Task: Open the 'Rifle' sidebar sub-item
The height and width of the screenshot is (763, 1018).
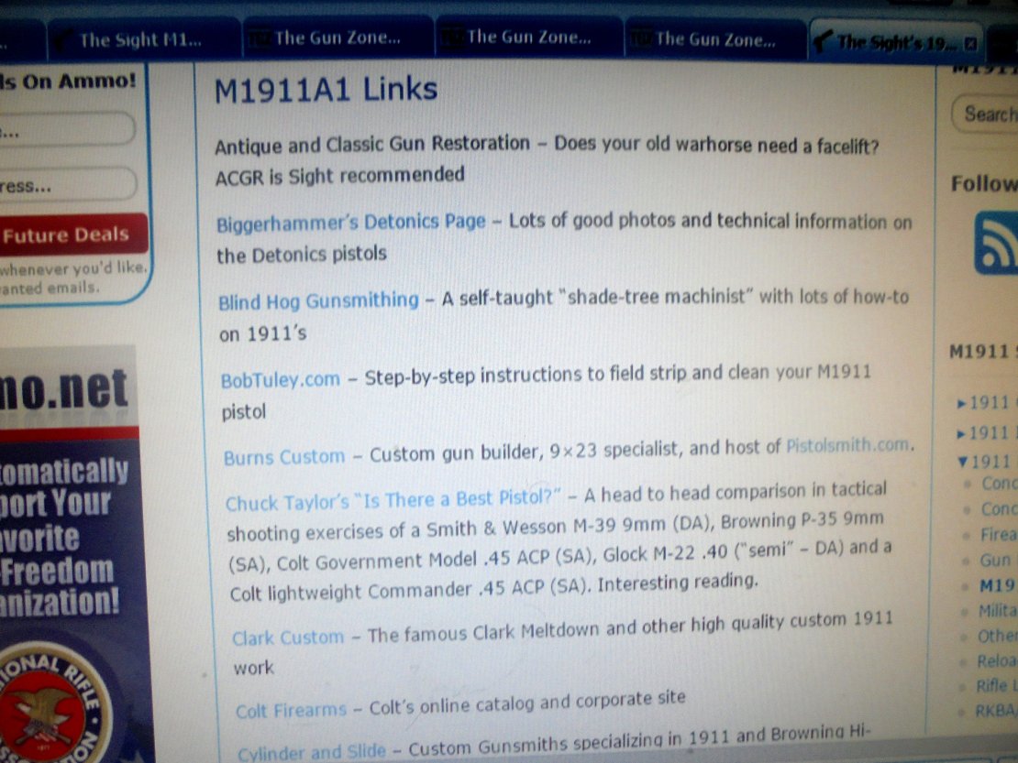Action: click(991, 686)
